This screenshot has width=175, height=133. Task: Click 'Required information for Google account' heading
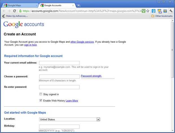(x=33, y=56)
